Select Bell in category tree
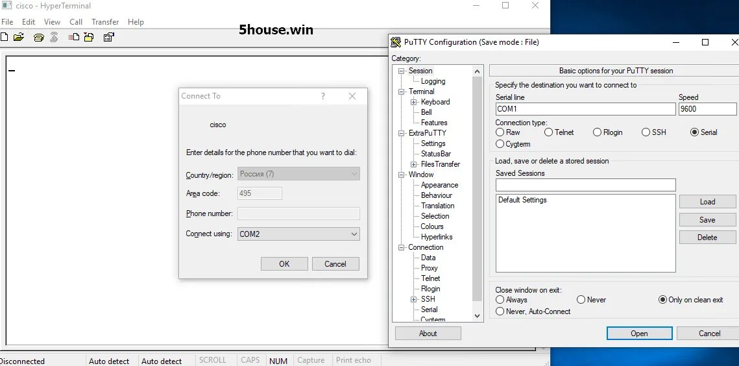Viewport: 739px width, 366px height. click(x=426, y=112)
